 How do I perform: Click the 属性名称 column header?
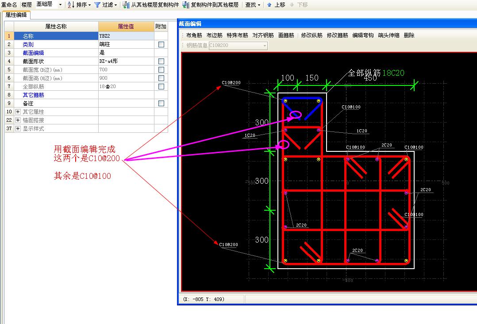coord(56,27)
